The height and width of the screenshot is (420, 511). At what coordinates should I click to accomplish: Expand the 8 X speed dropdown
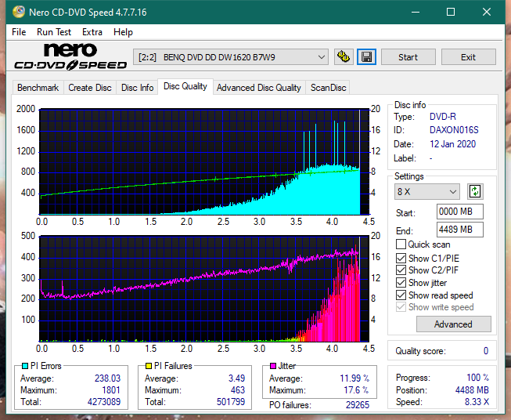click(427, 191)
